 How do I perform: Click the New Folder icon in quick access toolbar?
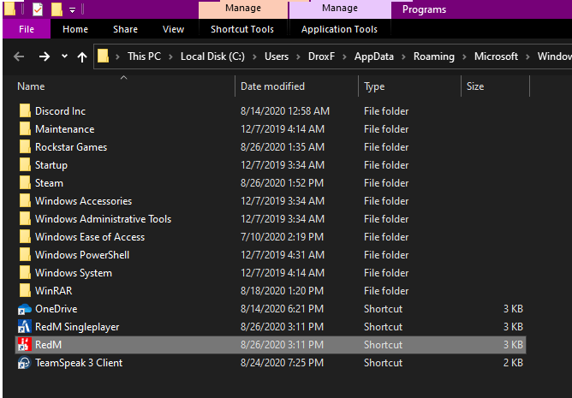(57, 9)
